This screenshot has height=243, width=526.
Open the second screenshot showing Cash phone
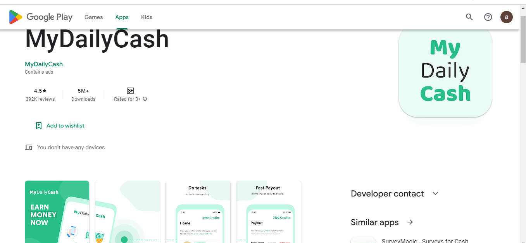pyautogui.click(x=128, y=212)
